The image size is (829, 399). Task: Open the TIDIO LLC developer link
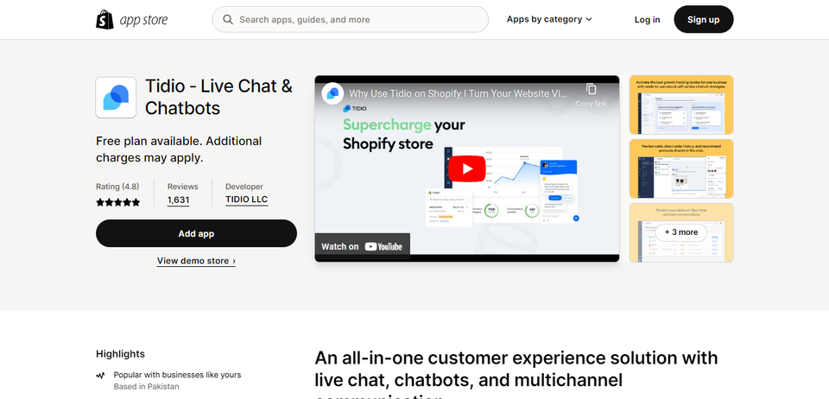click(246, 199)
